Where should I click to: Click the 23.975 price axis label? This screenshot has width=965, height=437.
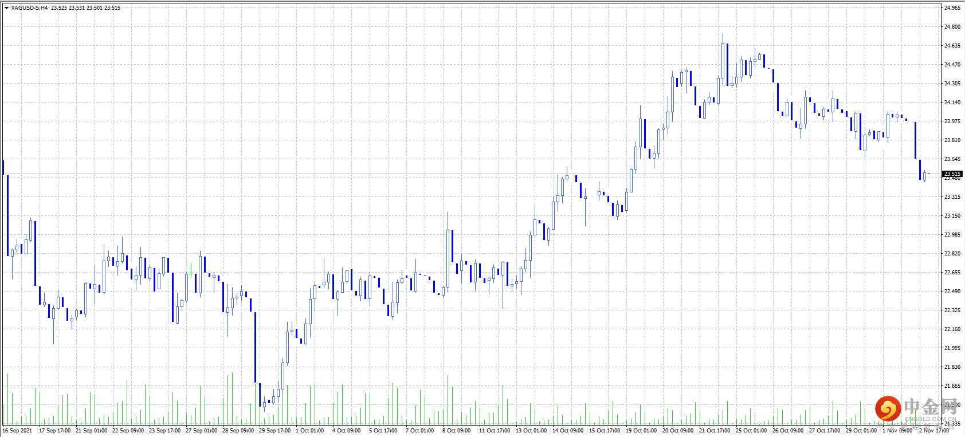952,121
